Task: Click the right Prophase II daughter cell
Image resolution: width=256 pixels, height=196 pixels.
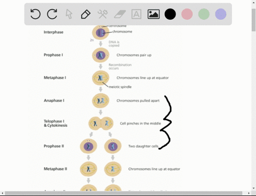Action: (x=113, y=146)
